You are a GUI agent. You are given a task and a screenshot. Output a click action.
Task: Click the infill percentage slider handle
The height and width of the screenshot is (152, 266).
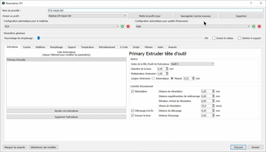(39, 38)
